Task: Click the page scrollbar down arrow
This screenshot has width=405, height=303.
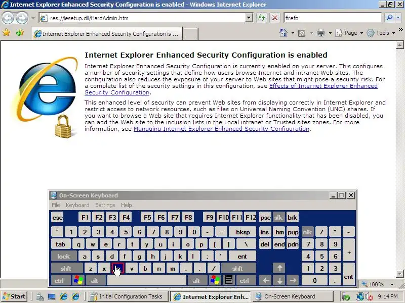Action: click(399, 273)
